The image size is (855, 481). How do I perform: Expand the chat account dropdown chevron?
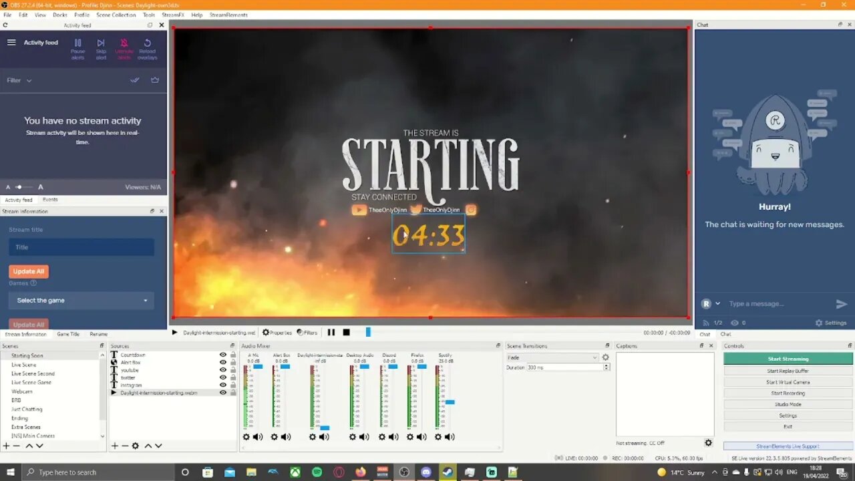[x=718, y=303]
